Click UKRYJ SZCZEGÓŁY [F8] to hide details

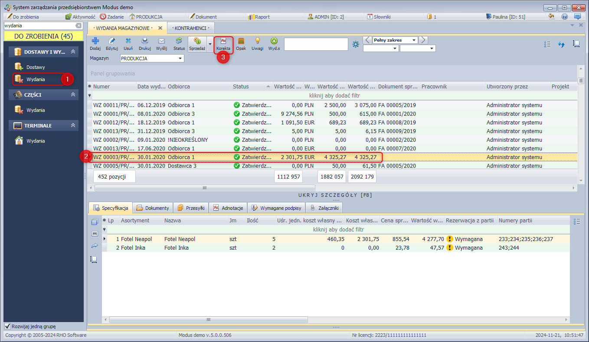pyautogui.click(x=336, y=195)
